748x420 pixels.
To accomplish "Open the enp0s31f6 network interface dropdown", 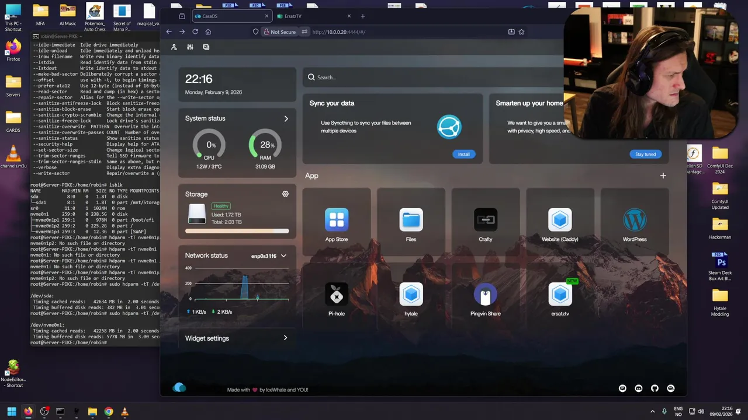I will coord(269,256).
